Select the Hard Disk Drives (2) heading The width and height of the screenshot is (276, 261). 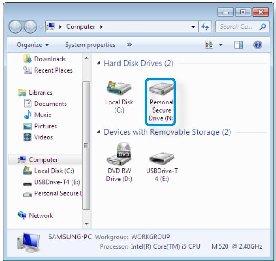[138, 63]
